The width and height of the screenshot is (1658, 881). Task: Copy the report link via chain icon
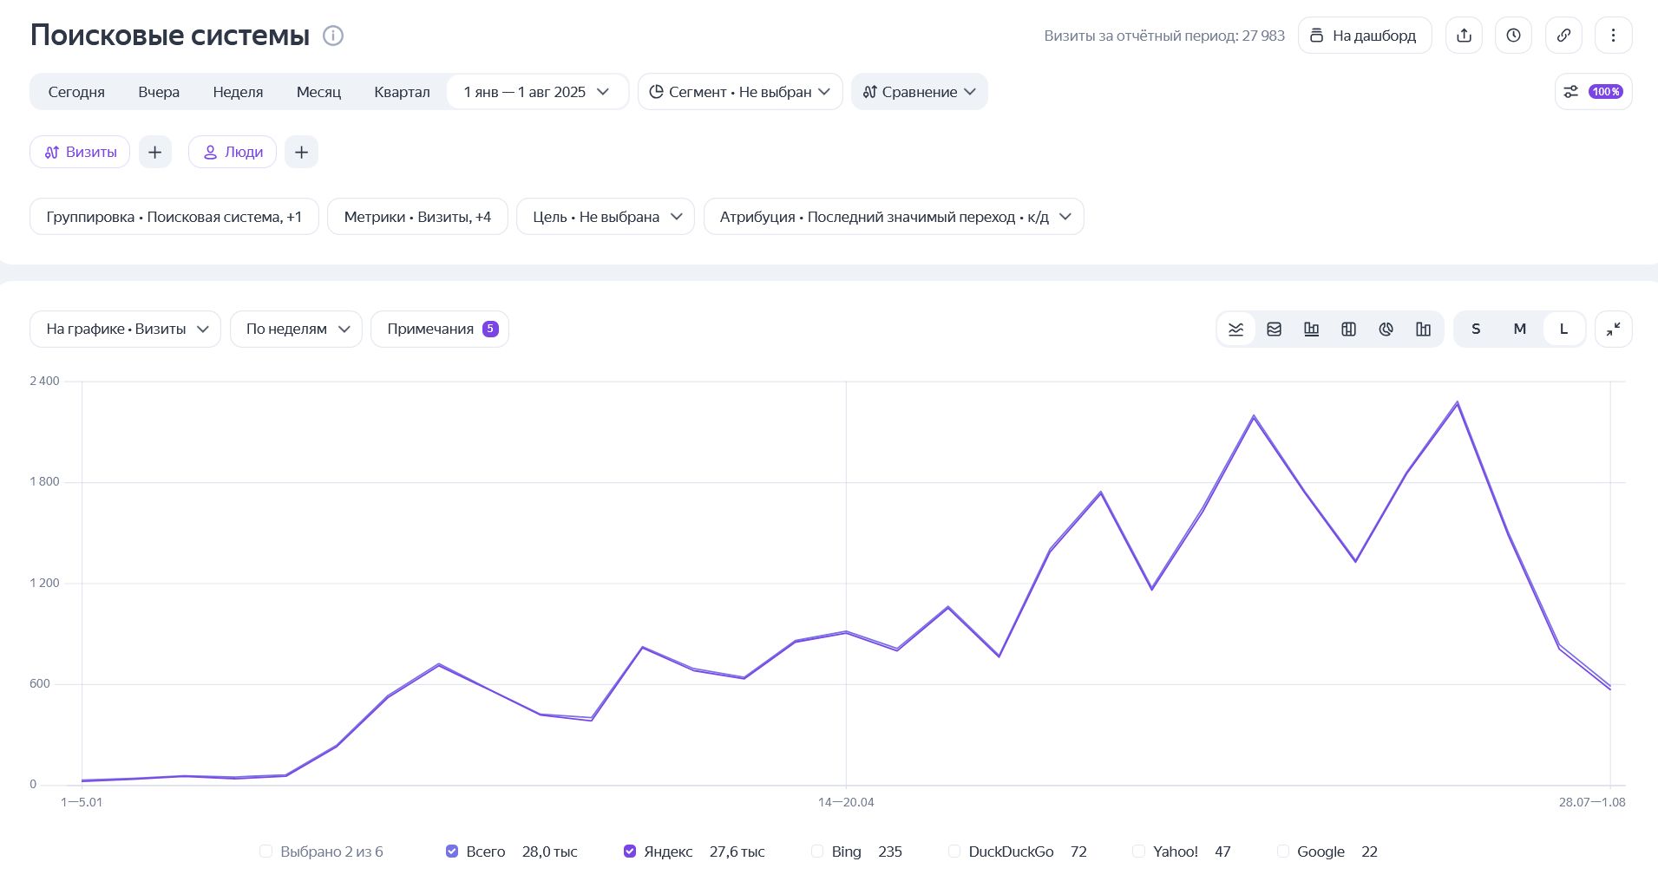point(1563,36)
